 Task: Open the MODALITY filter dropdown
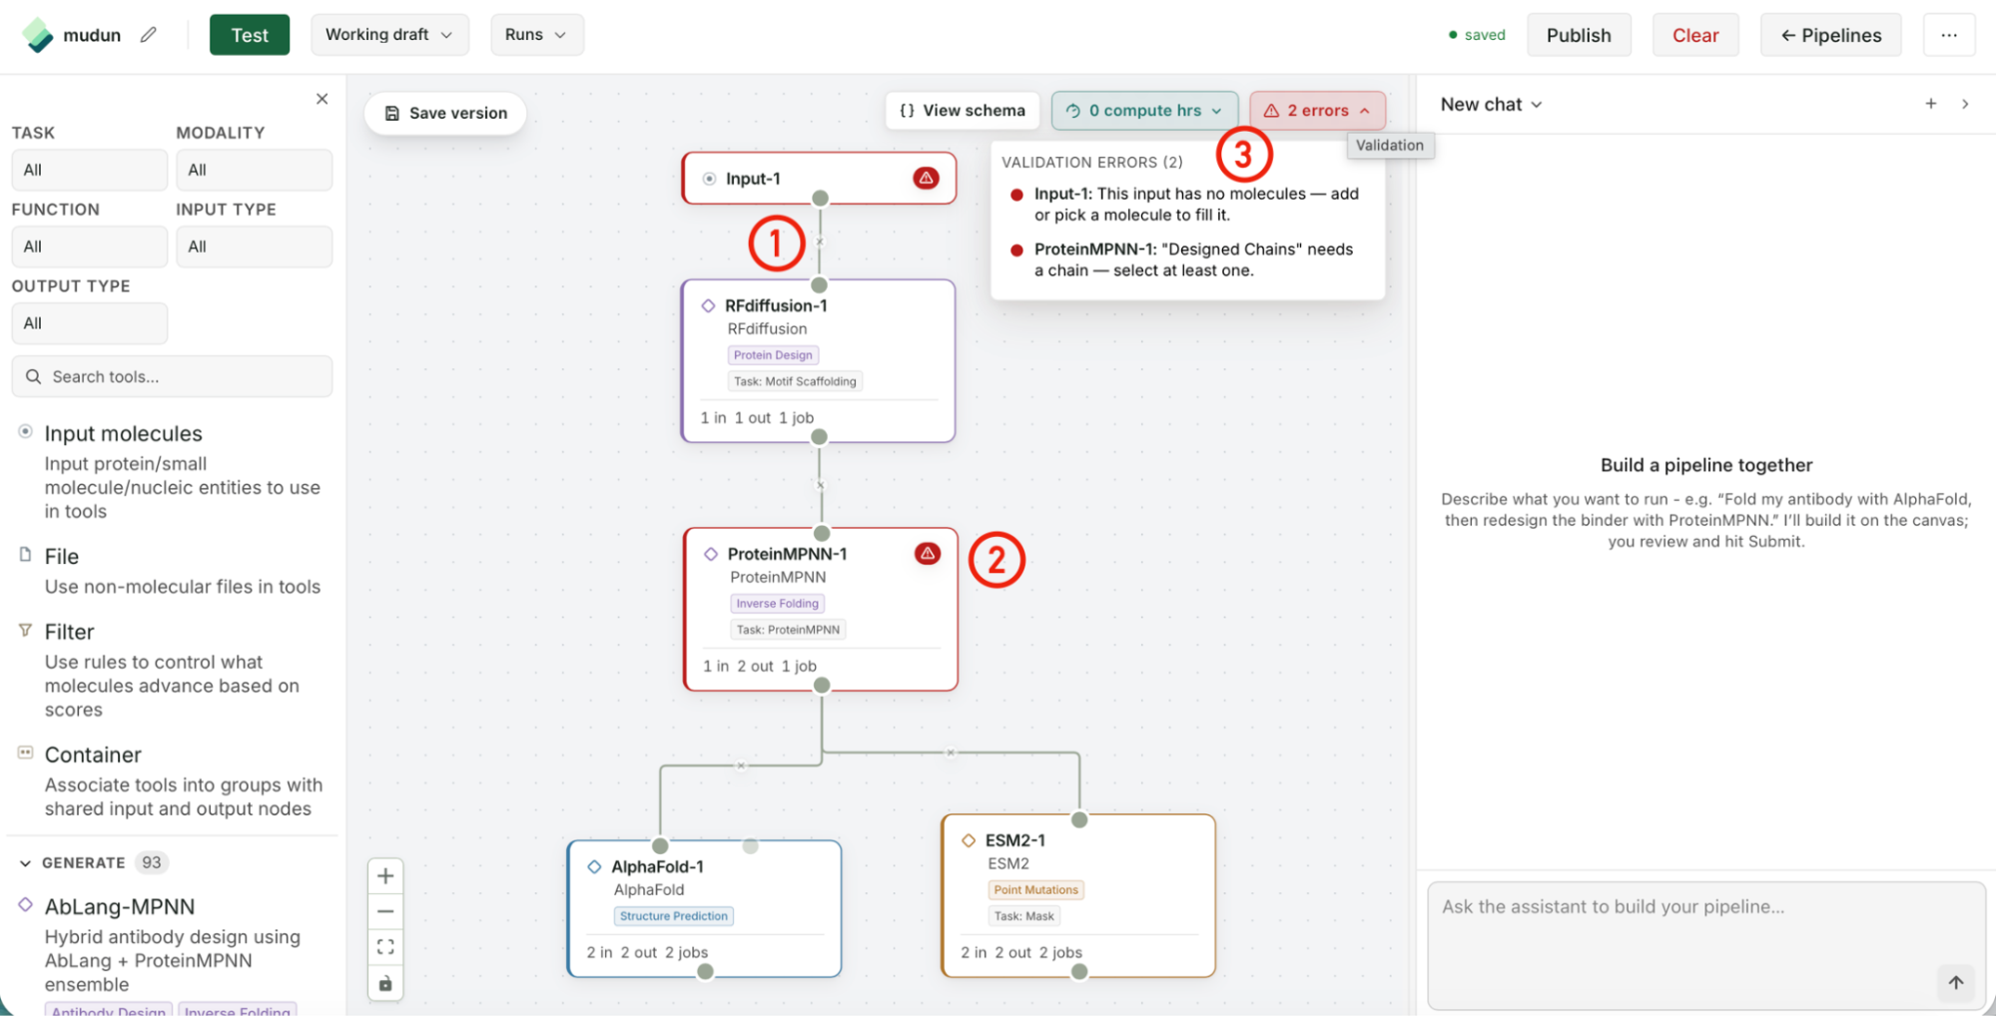254,170
